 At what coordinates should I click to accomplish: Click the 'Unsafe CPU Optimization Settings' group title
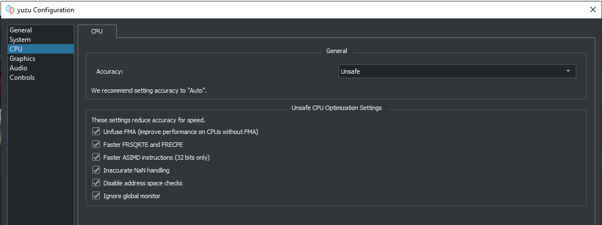click(336, 108)
